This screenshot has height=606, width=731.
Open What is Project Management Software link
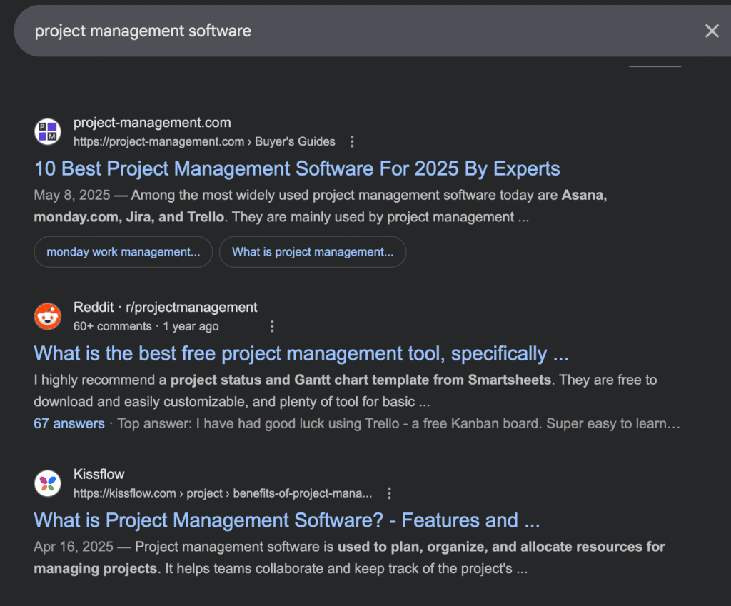coord(287,520)
